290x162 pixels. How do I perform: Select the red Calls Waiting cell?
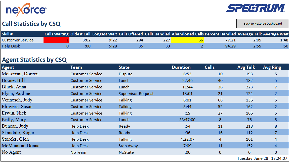tap(56, 40)
